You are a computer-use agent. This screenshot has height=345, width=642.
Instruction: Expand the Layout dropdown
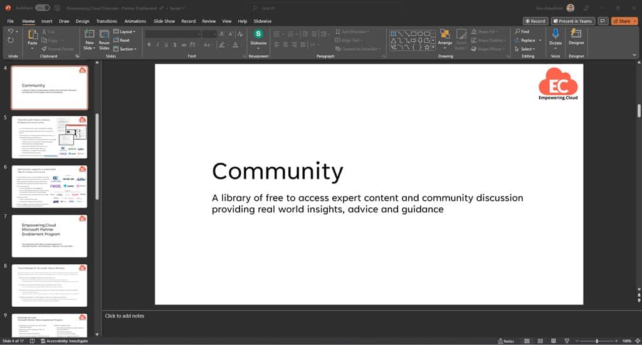point(125,31)
